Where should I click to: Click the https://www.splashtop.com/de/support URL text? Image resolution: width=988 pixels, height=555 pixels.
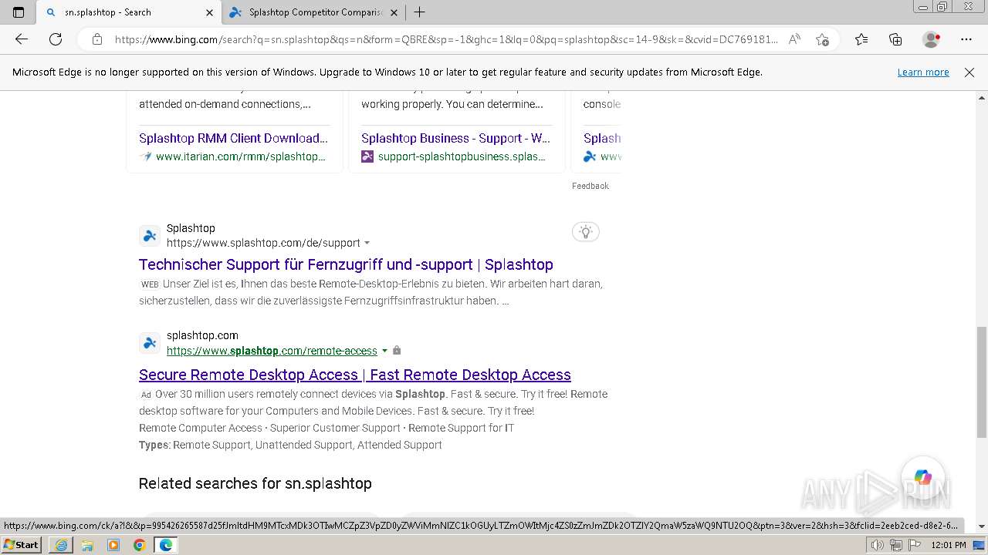point(263,243)
